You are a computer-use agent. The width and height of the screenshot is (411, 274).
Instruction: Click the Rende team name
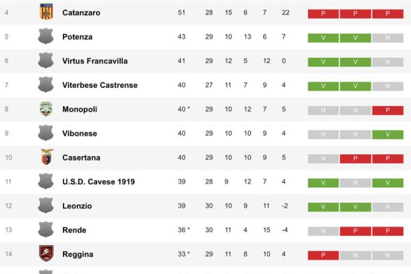[74, 230]
